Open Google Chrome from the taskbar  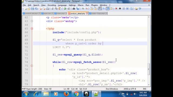pyautogui.click(x=76, y=94)
